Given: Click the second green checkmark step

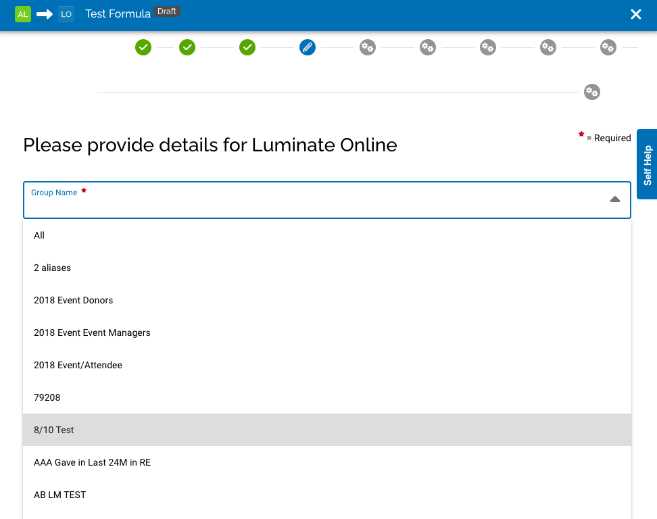Looking at the screenshot, I should point(187,47).
